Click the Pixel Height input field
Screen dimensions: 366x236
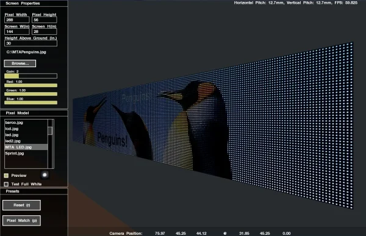pos(45,20)
